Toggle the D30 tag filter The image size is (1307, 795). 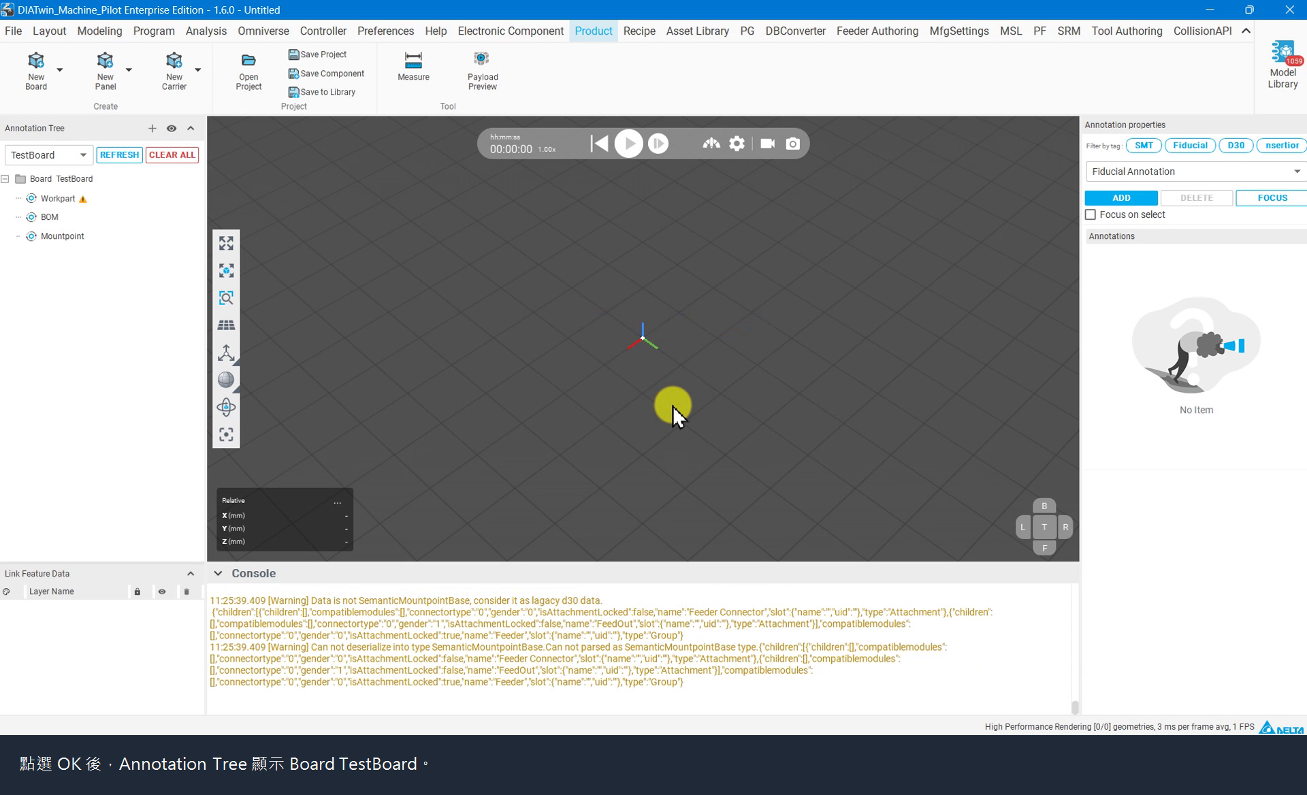point(1236,145)
